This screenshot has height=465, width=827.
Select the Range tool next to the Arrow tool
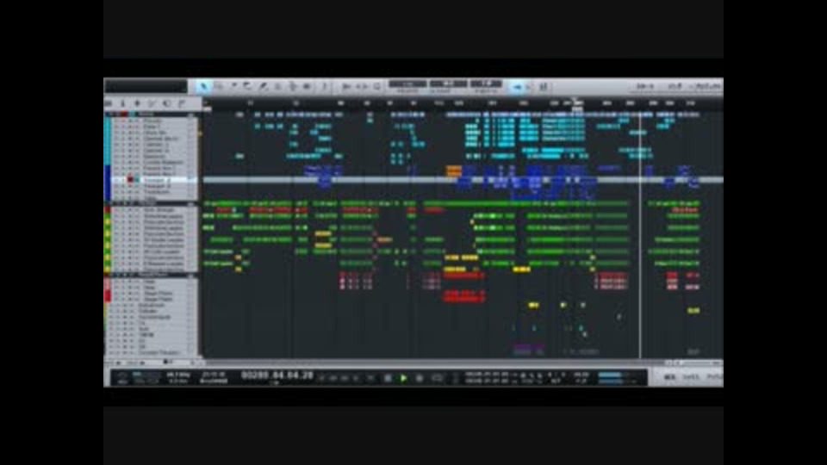218,86
